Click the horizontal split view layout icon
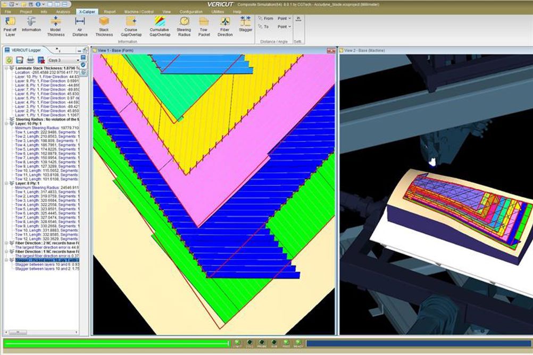The height and width of the screenshot is (355, 533). click(x=64, y=4)
